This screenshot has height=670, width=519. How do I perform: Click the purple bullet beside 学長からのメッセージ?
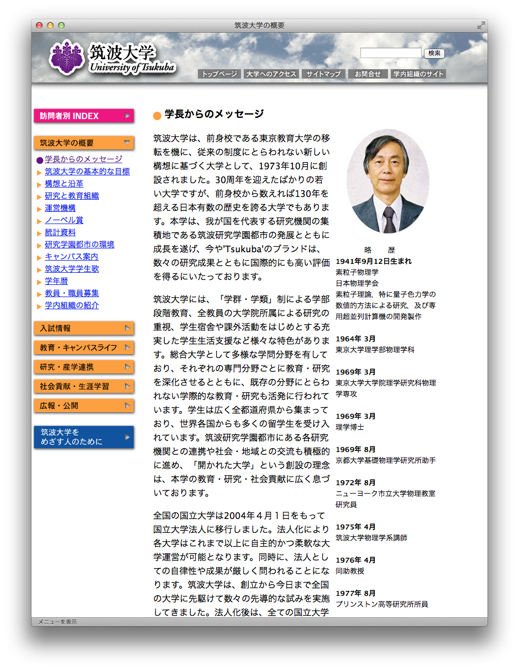click(x=40, y=160)
